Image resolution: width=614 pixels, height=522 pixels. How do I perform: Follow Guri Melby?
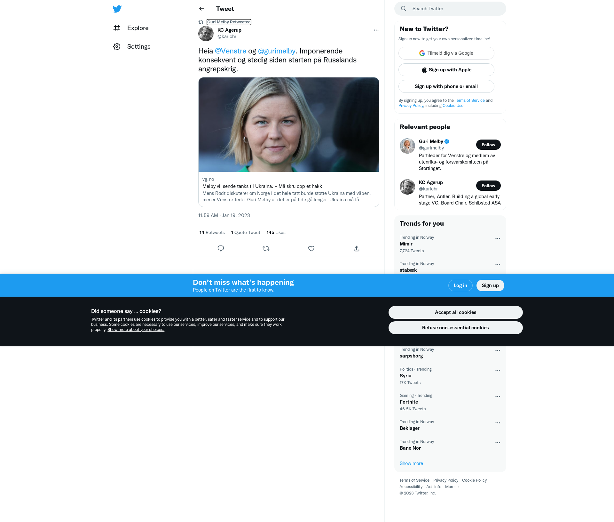(x=488, y=145)
